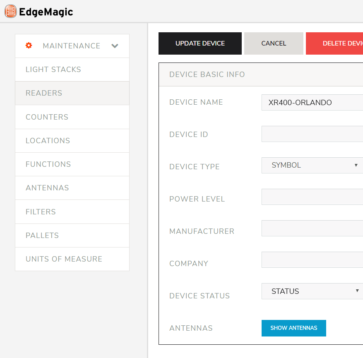Click the Device Name input field

coord(313,102)
